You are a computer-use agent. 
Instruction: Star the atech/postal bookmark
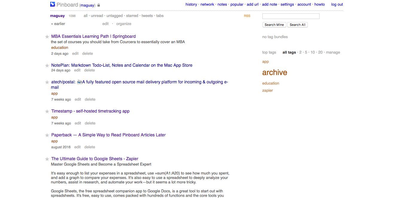[47, 82]
